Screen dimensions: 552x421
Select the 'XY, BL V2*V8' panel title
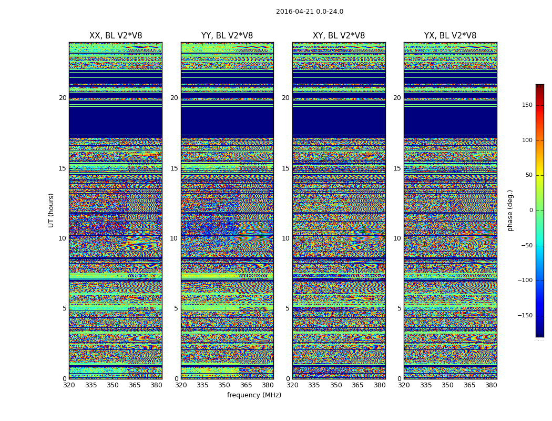[x=339, y=36]
